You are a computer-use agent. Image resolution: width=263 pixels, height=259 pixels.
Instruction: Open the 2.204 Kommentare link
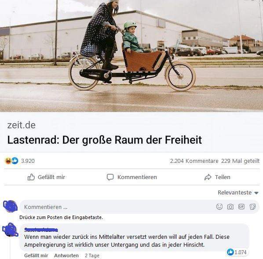194,161
